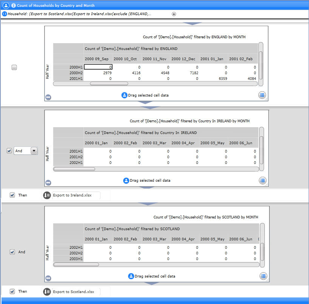Click horizontal scrollbar thumb in SCOTLAND table

pyautogui.click(x=76, y=265)
